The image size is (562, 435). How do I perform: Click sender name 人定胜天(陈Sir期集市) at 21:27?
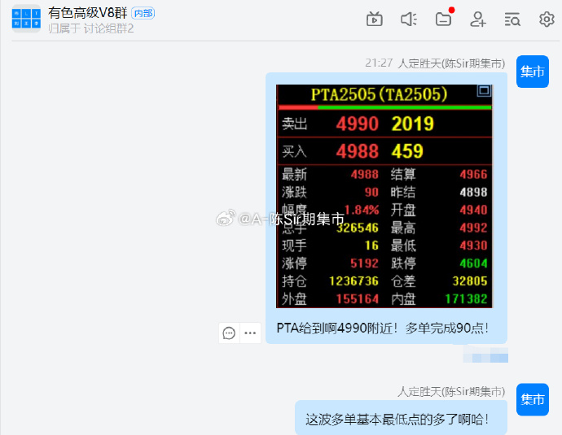451,63
